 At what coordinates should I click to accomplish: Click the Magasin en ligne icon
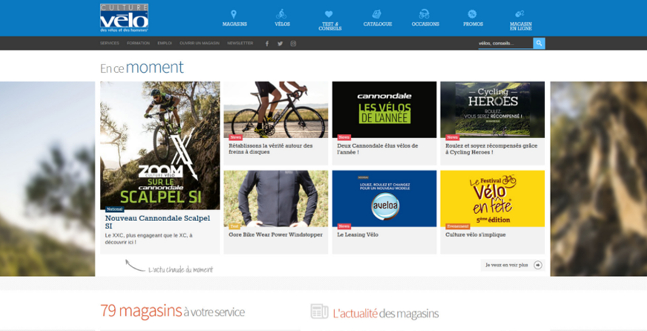[x=520, y=14]
